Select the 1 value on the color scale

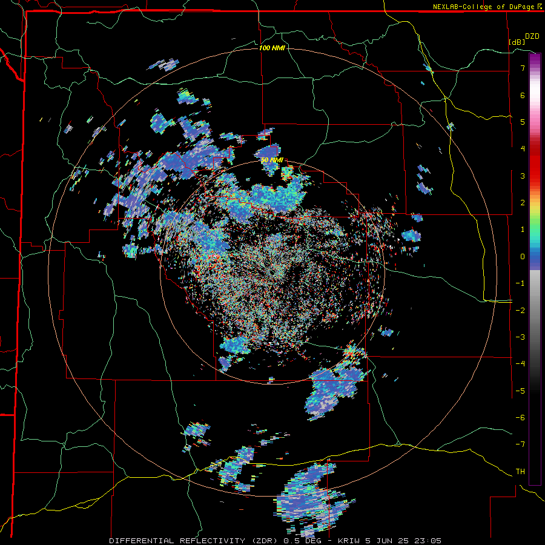(x=523, y=230)
